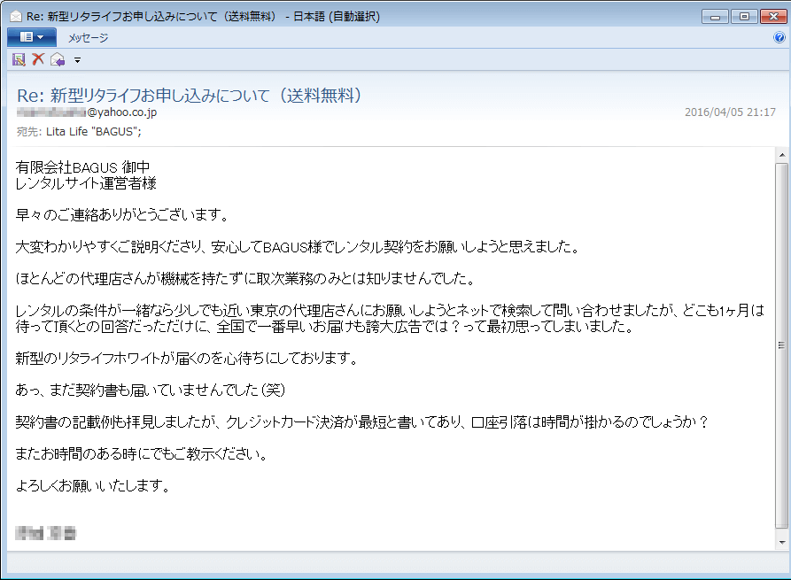The image size is (791, 580).
Task: Click the line 早々のご連絡ありがとうございます。
Action: [122, 215]
